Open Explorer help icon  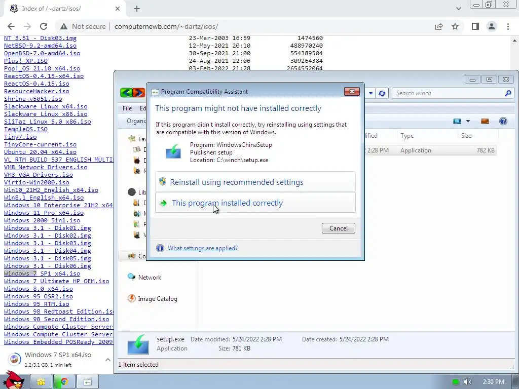click(503, 121)
